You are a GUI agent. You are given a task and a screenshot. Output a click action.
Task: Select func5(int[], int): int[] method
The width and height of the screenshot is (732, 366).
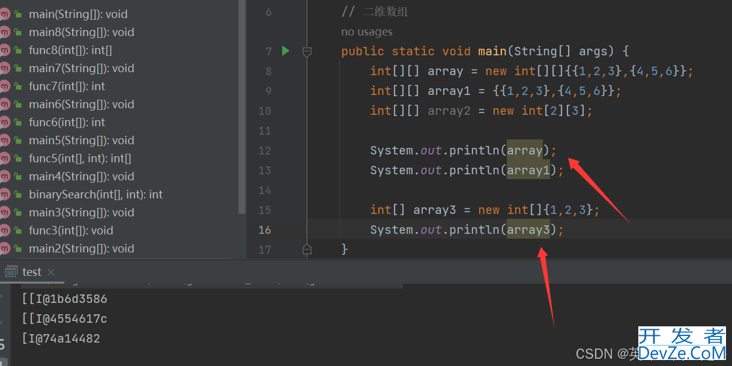tap(80, 158)
